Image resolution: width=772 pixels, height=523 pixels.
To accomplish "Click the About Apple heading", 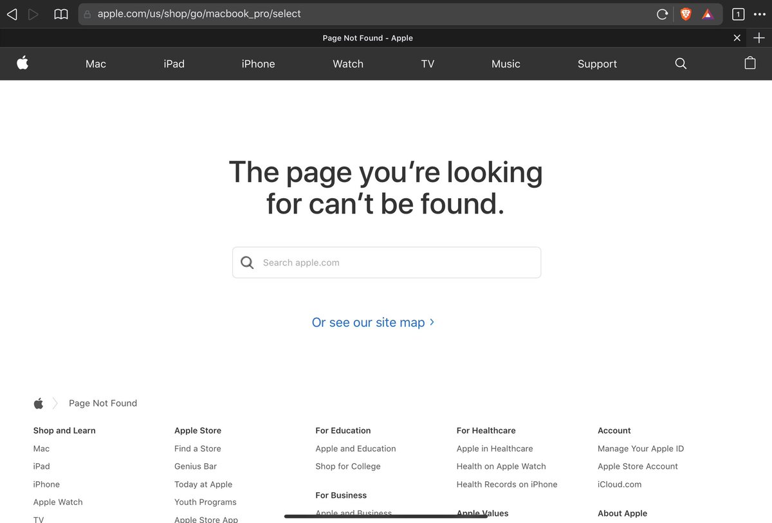I will pos(622,513).
